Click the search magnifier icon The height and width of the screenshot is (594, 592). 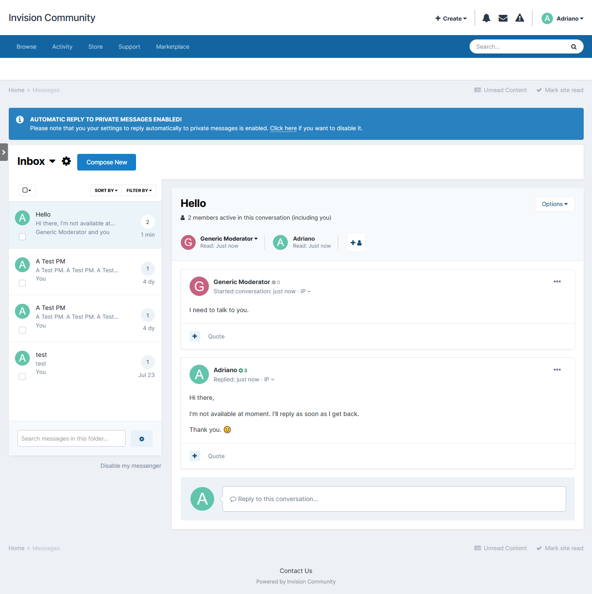(x=573, y=47)
